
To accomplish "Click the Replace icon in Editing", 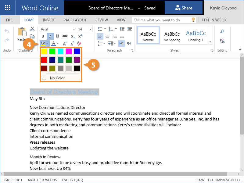I will click(222, 41).
